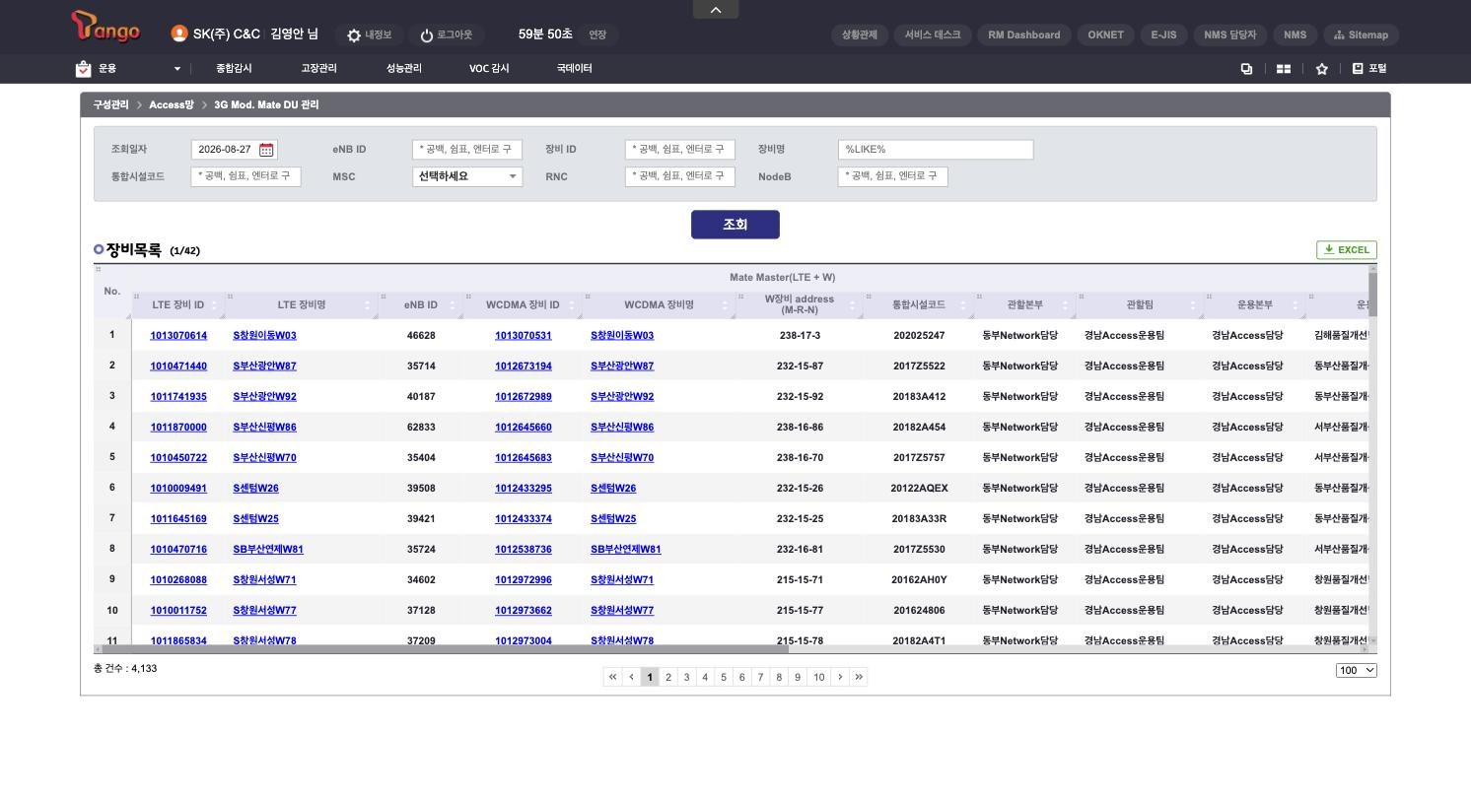Image resolution: width=1471 pixels, height=800 pixels.
Task: Open the calendar date picker icon
Action: pyautogui.click(x=266, y=150)
